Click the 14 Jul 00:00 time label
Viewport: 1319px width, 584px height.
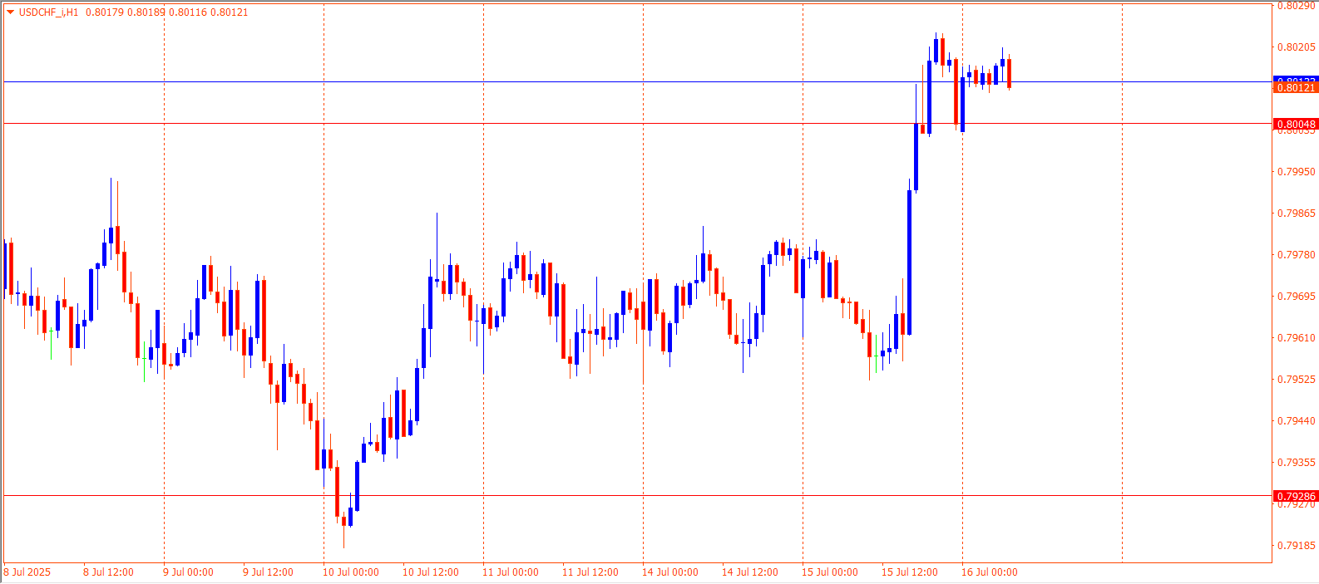tap(670, 572)
